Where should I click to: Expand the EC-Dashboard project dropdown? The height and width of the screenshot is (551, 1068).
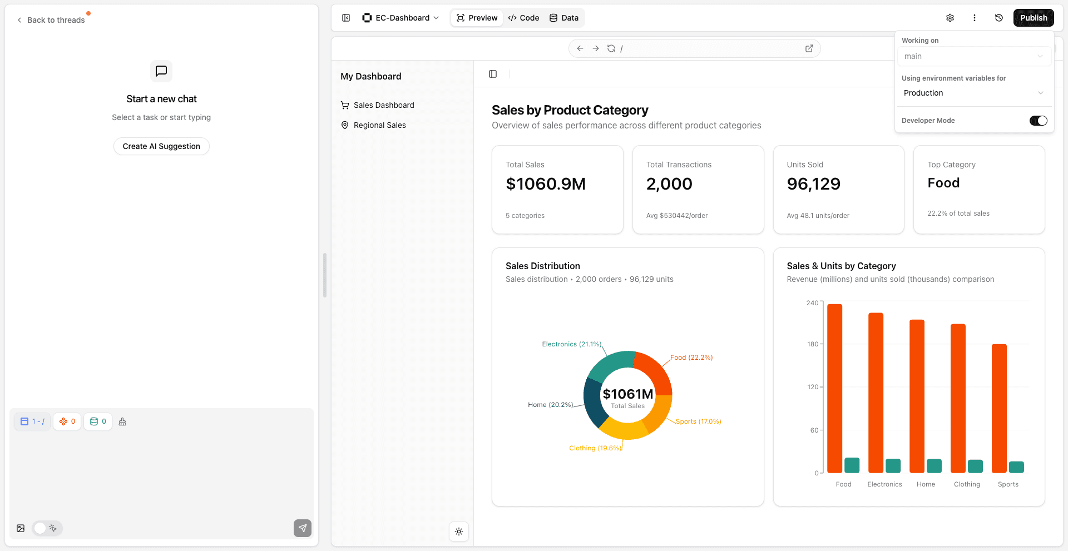(x=400, y=18)
